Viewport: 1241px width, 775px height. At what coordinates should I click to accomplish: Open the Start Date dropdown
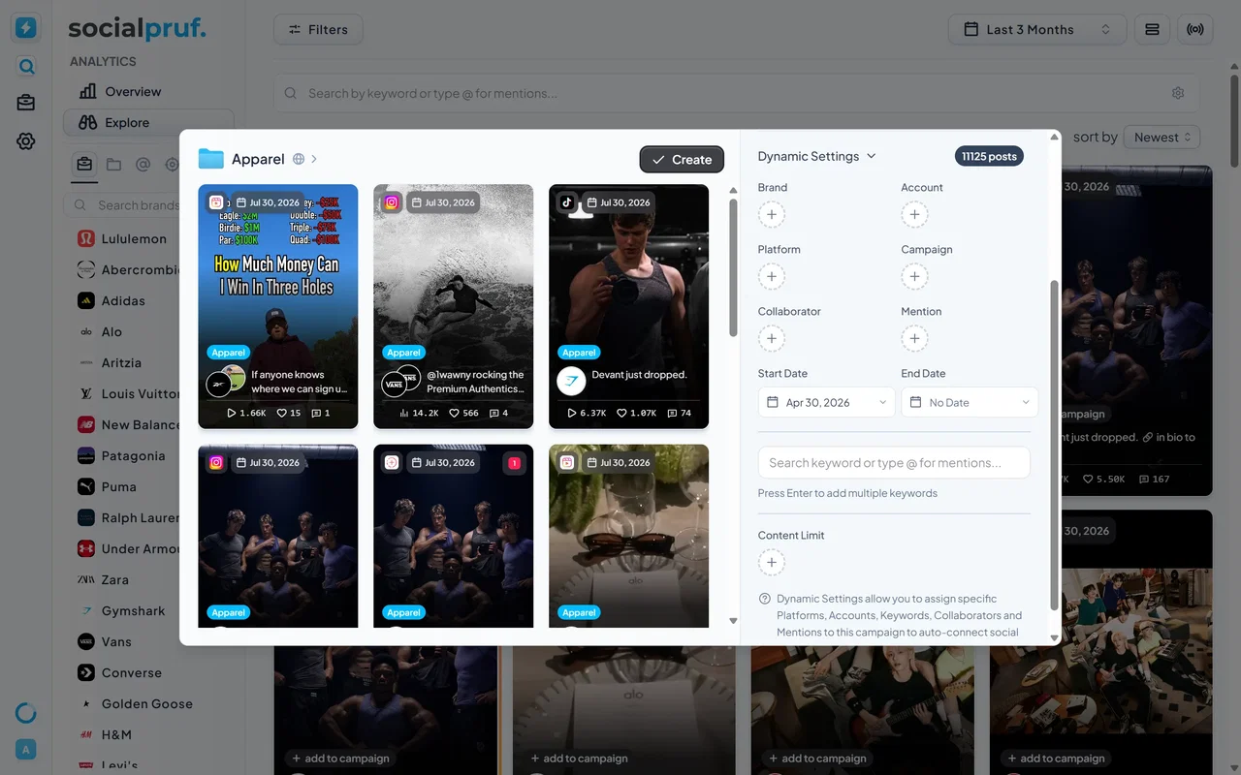(826, 402)
